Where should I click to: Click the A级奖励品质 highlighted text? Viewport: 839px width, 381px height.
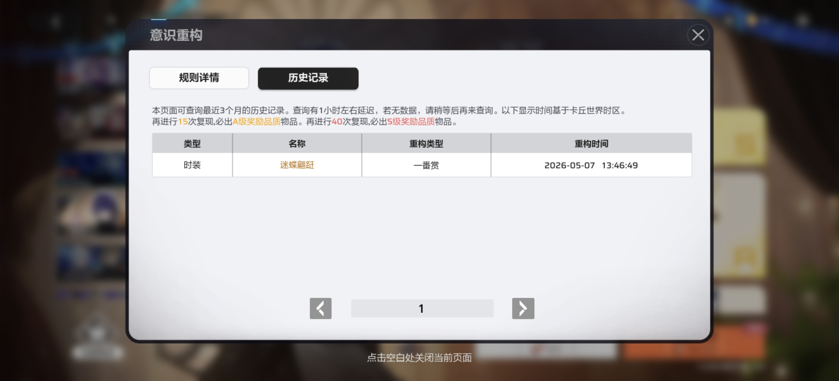point(256,122)
